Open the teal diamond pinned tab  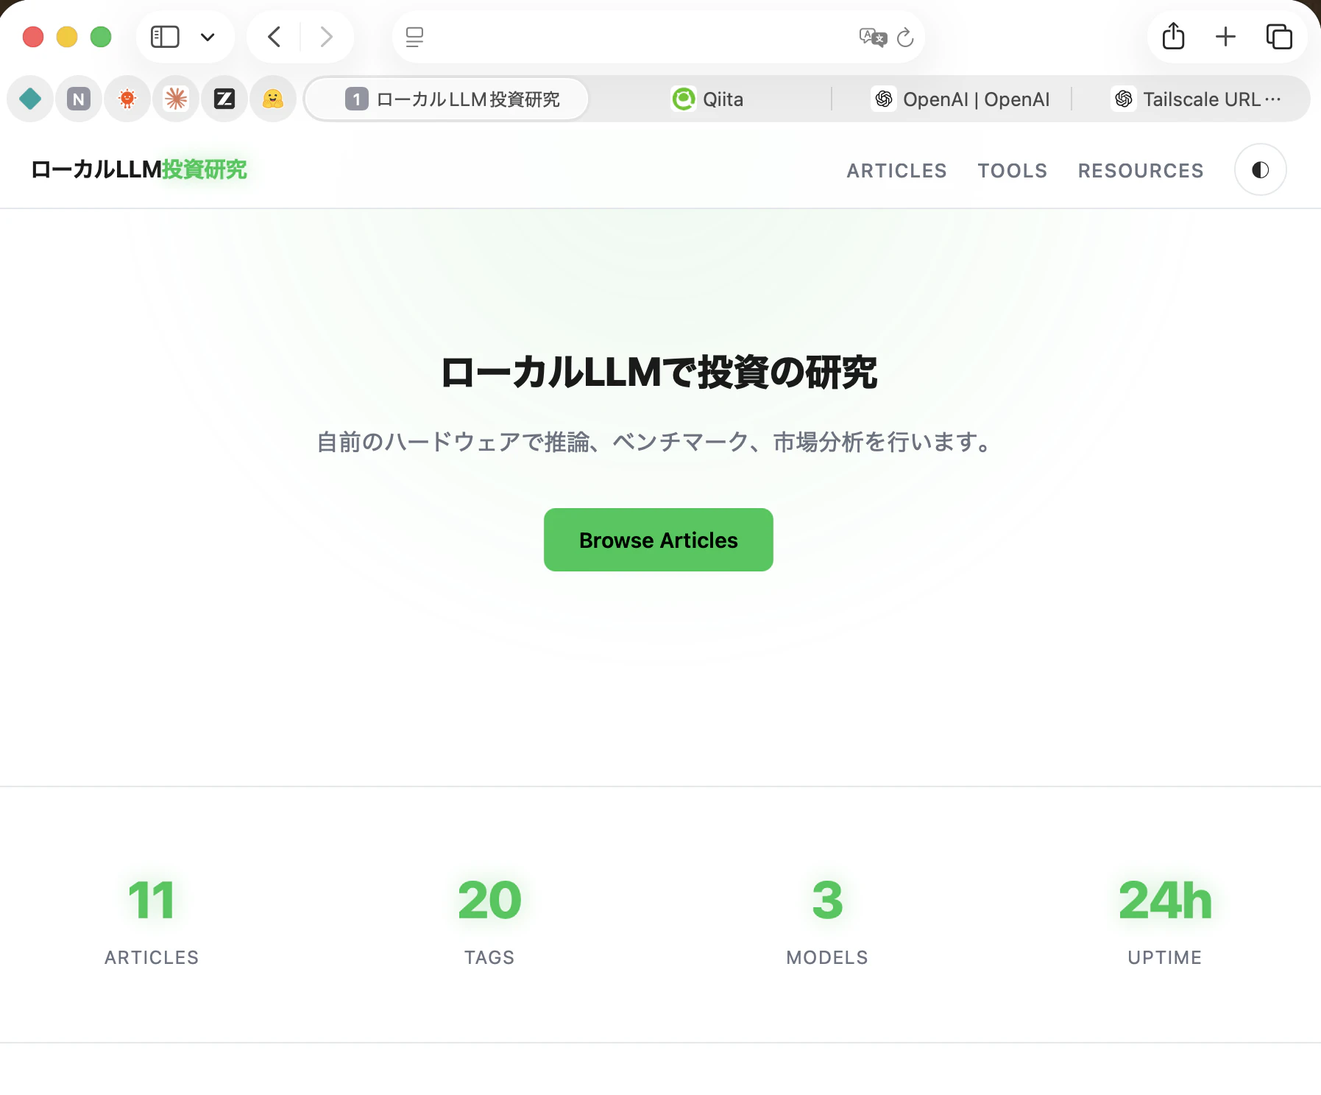point(30,99)
